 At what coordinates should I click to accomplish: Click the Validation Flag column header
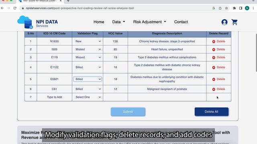(x=88, y=34)
